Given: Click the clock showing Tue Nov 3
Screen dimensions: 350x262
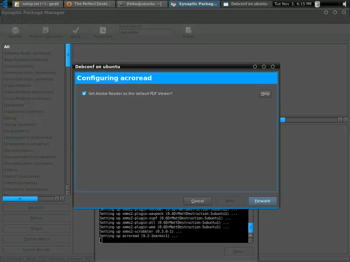Looking at the screenshot, I should tap(293, 4).
